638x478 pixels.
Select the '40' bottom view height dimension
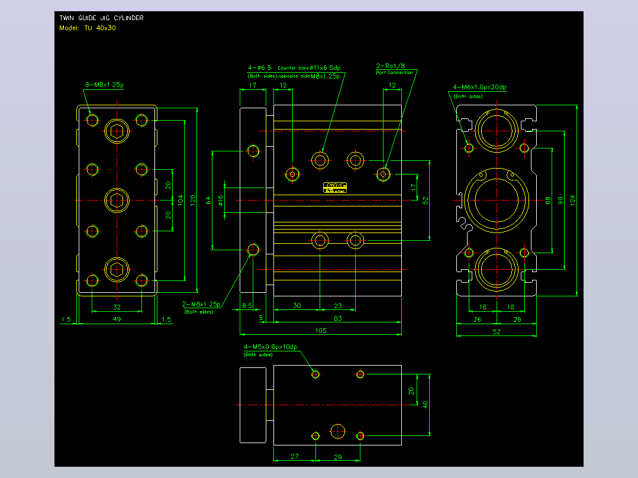tap(425, 405)
